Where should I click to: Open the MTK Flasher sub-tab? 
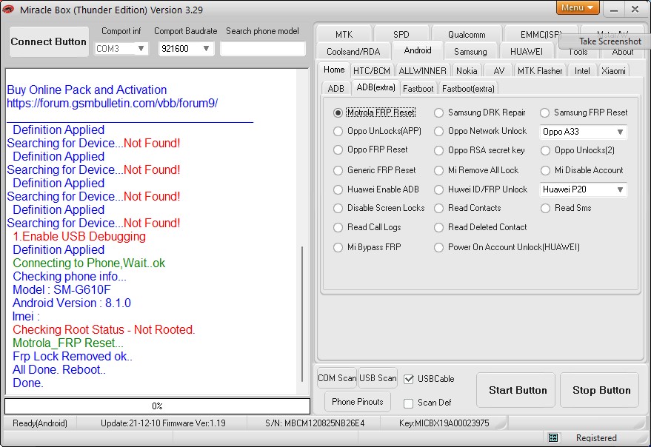(540, 71)
